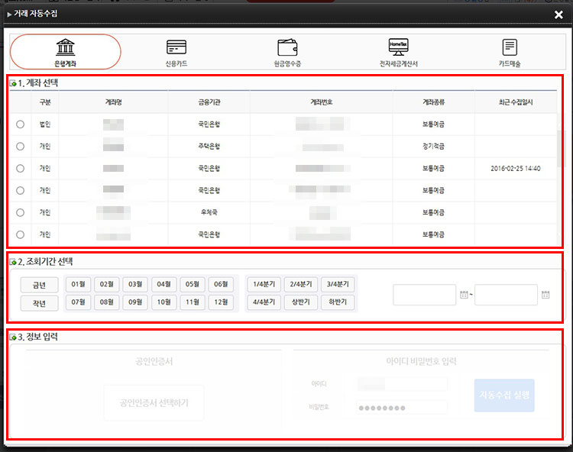Screen dimensions: 573x452
Task: Open the 전자세금계산서 HomeTax icon
Action: click(x=398, y=47)
